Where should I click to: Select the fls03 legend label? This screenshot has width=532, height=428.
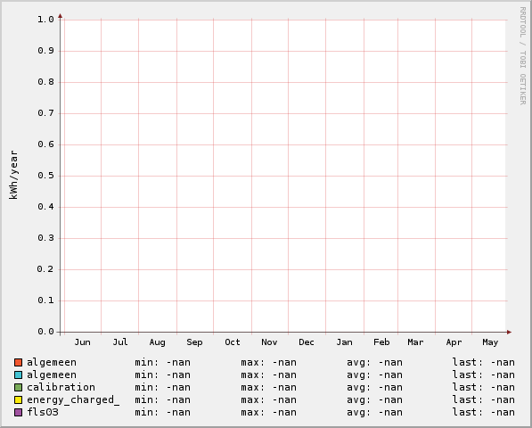point(43,412)
